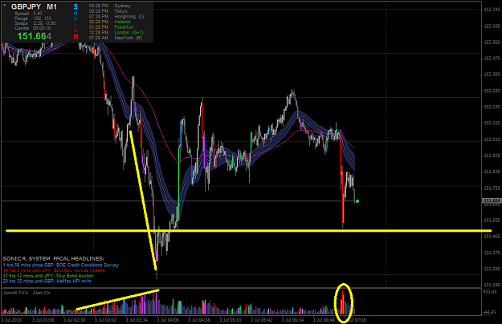Select the Helsinki session row
The height and width of the screenshot is (324, 502).
pyautogui.click(x=110, y=22)
